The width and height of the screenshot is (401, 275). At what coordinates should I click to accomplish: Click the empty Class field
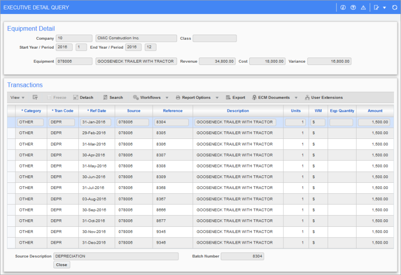(215, 38)
